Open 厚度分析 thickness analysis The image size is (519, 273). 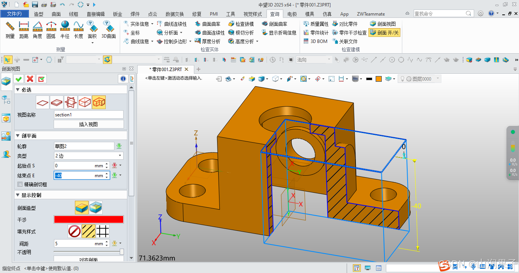pos(208,41)
